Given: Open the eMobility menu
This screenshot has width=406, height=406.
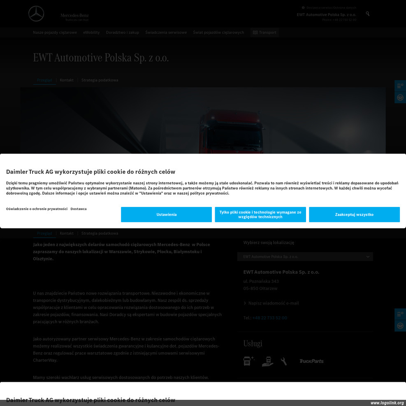Looking at the screenshot, I should click(x=91, y=32).
